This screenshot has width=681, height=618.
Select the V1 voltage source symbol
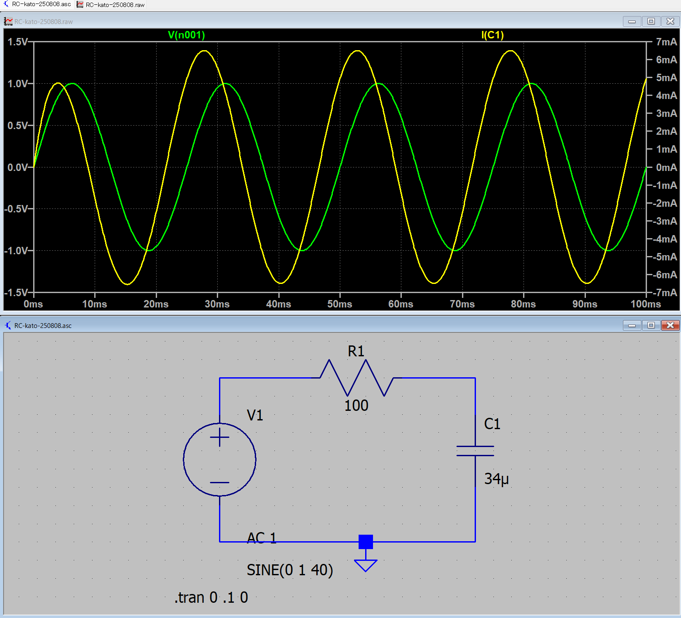219,459
